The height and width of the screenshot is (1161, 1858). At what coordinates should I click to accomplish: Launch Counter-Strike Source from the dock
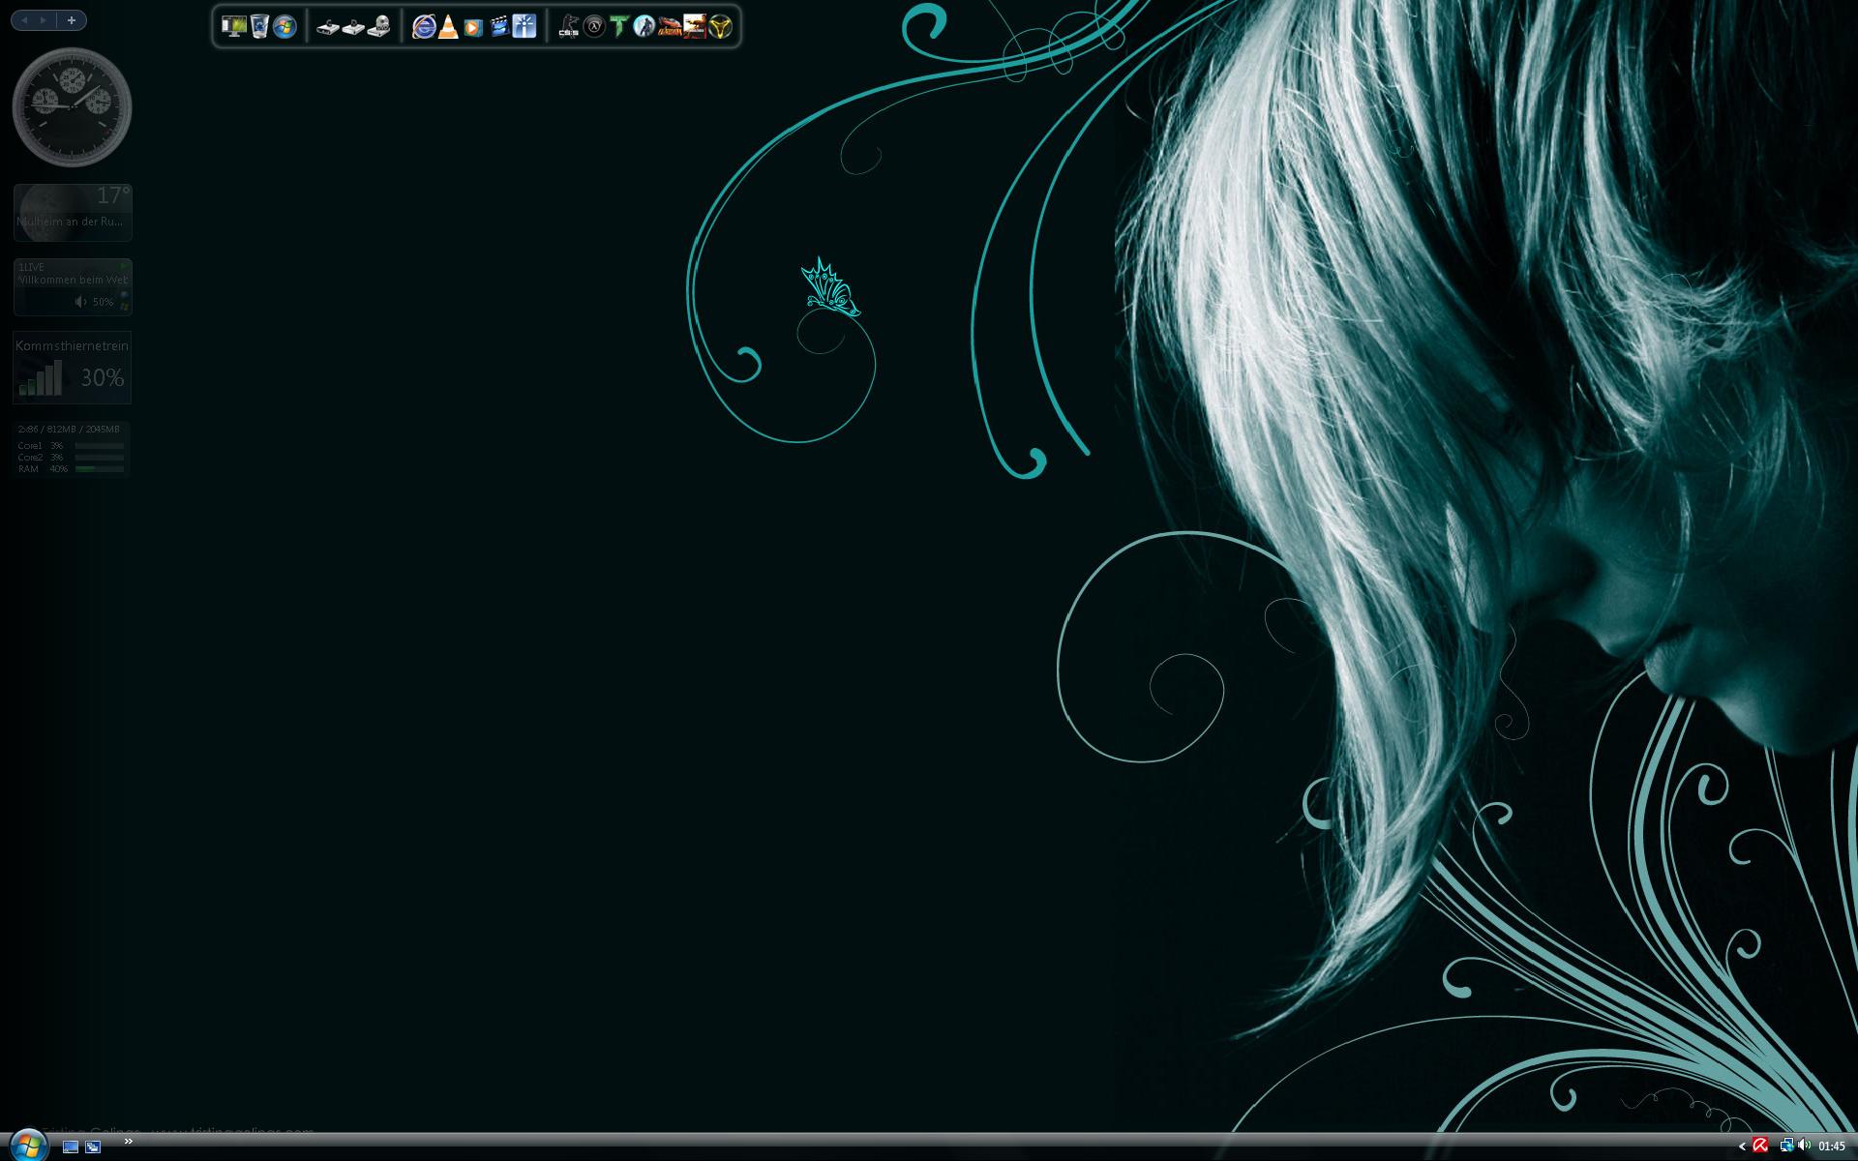569,27
